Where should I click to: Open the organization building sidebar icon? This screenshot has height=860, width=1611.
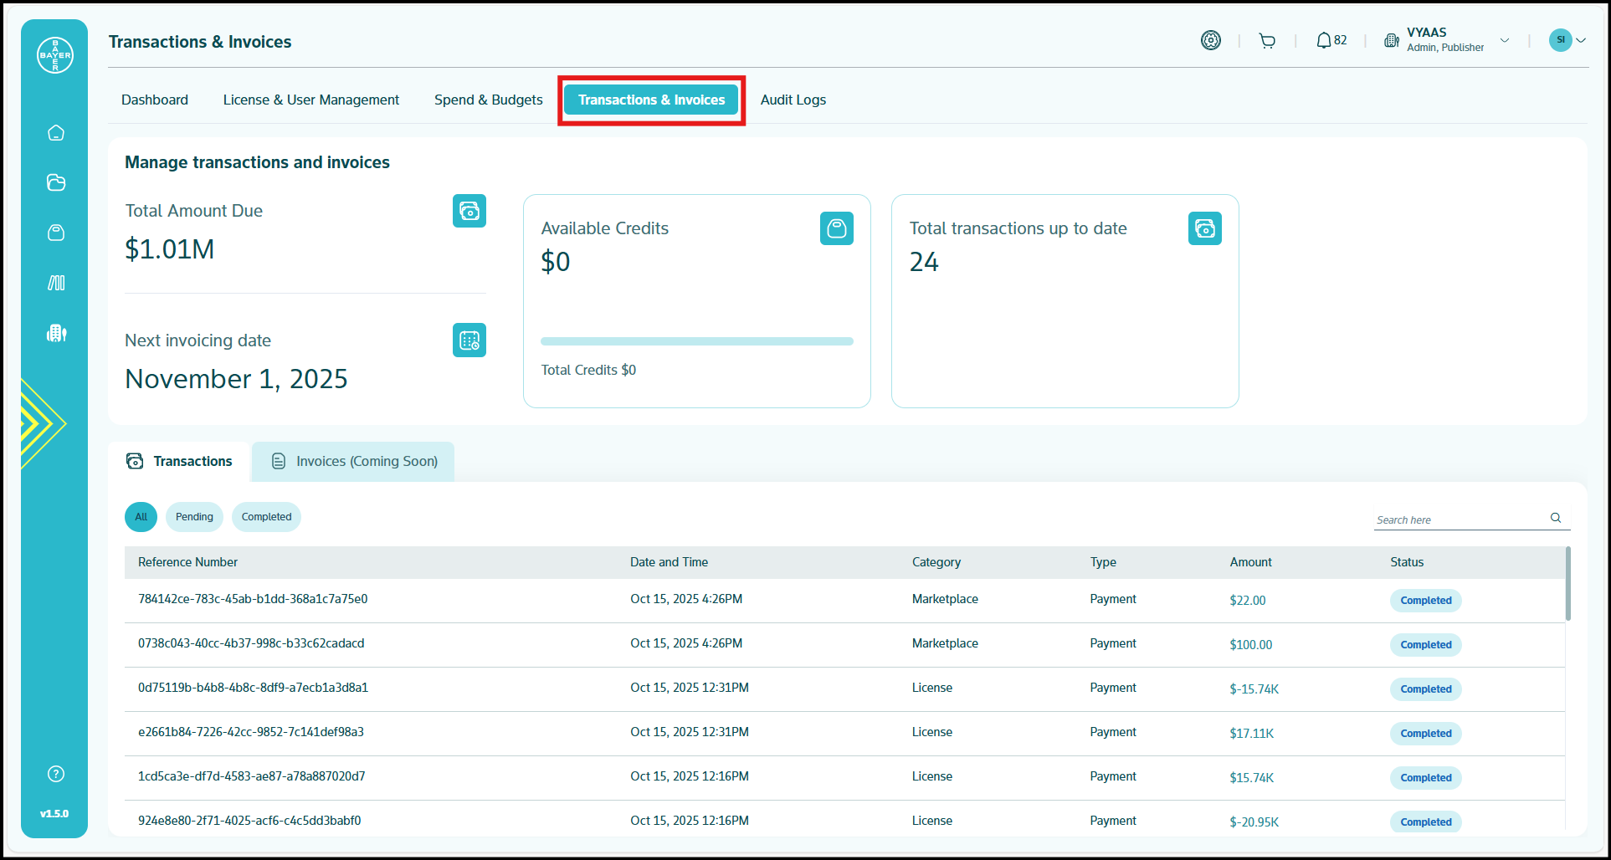point(56,333)
